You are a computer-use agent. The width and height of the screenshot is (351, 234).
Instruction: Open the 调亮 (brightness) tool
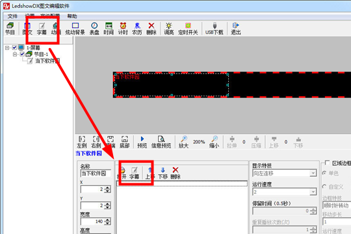(169, 29)
